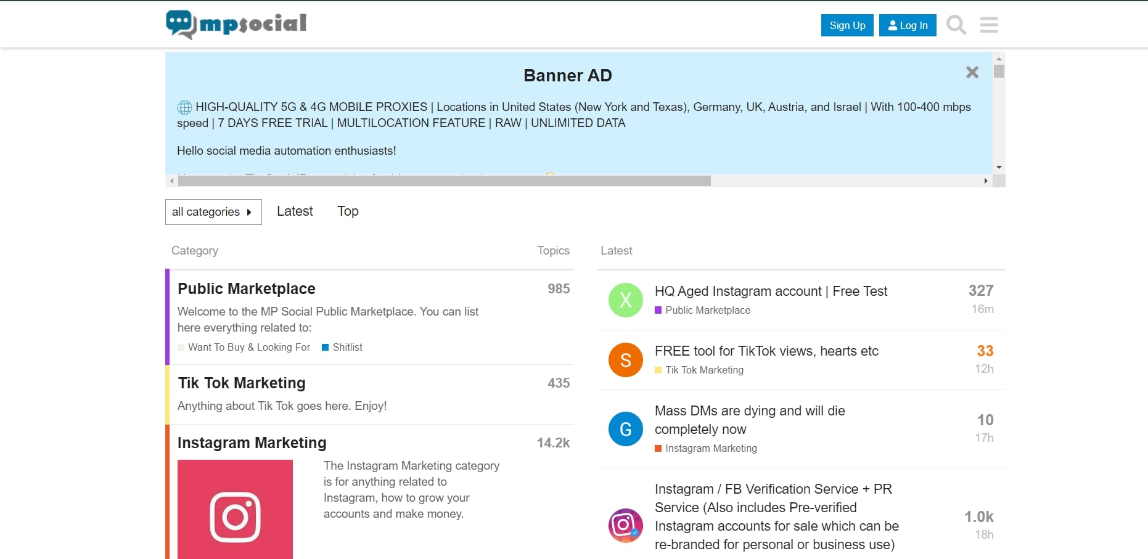1148x559 pixels.
Task: Open the Public Marketplace category
Action: coord(246,288)
